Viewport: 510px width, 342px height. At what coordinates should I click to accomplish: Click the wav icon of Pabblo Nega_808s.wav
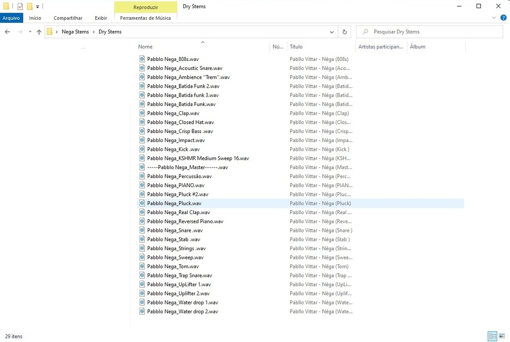[142, 59]
